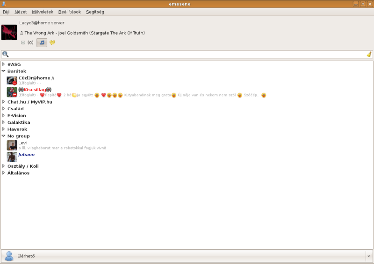Expand the Osztály / Koli group arrow

3,166
